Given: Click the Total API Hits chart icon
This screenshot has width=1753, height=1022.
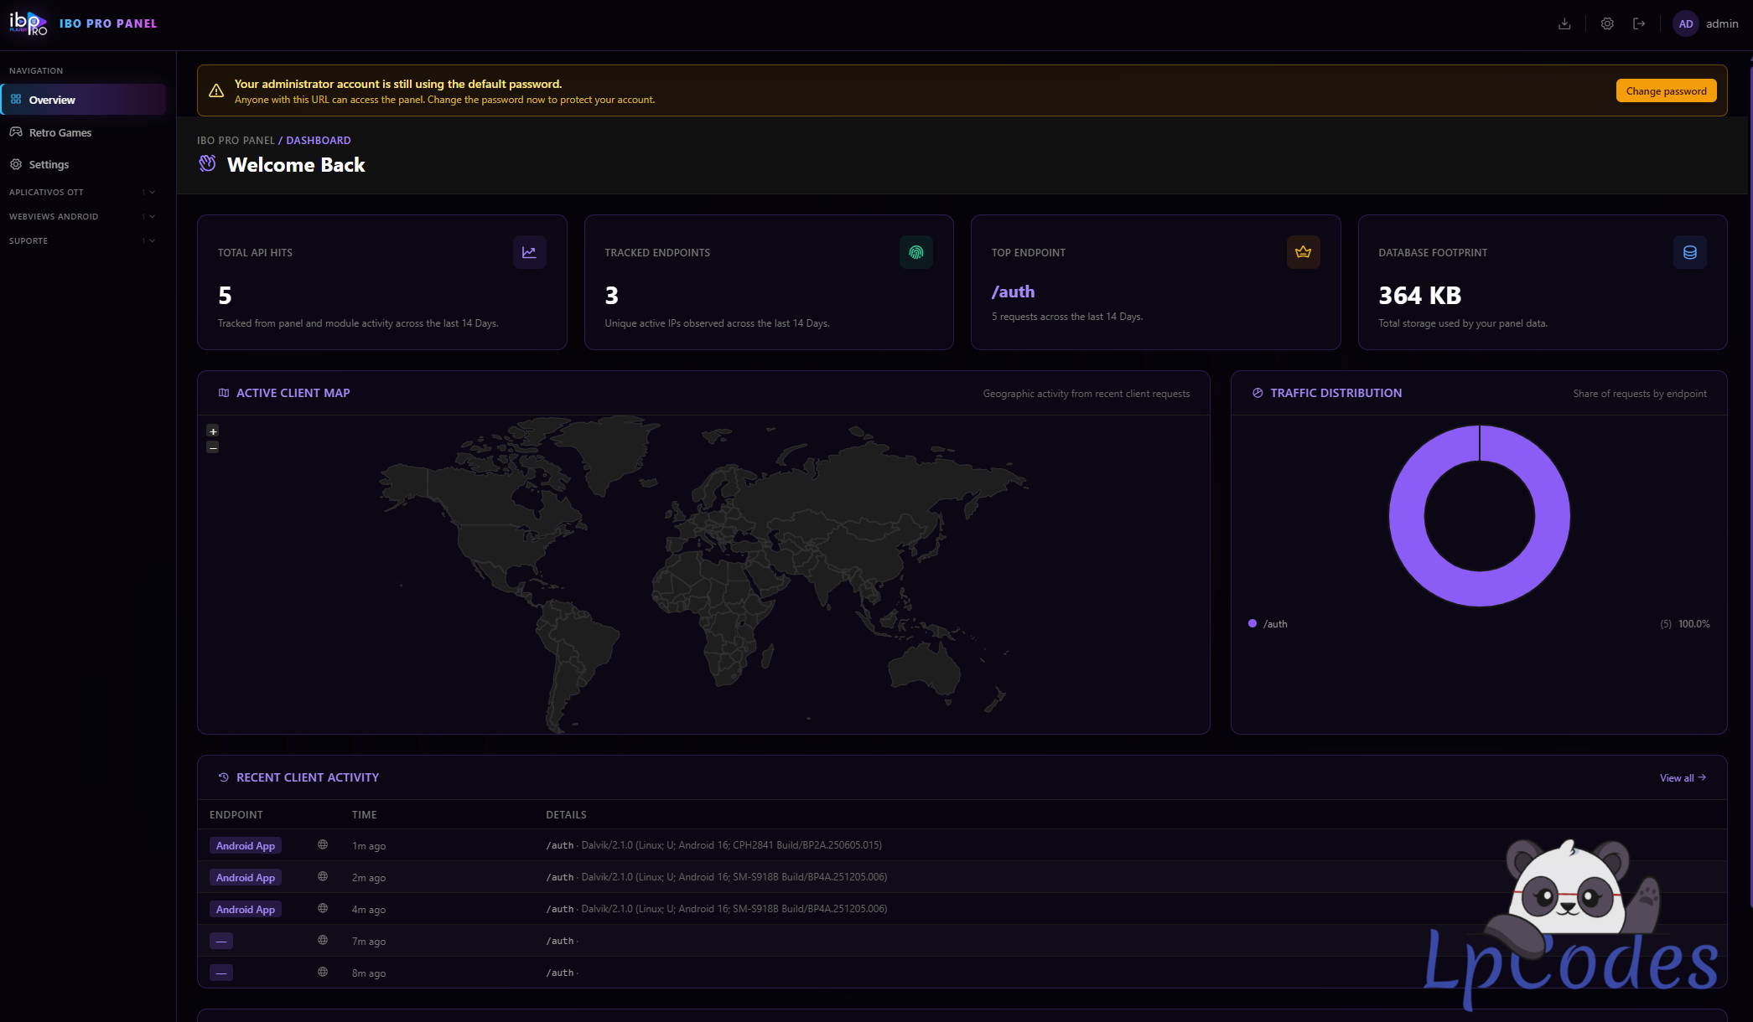Looking at the screenshot, I should tap(529, 252).
